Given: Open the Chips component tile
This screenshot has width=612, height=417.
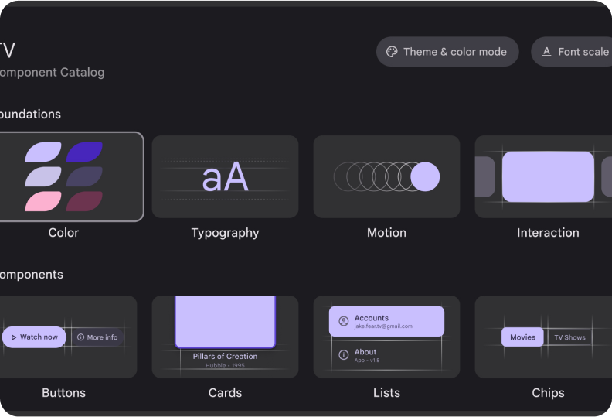Looking at the screenshot, I should (x=547, y=337).
